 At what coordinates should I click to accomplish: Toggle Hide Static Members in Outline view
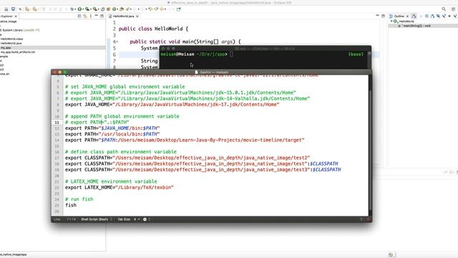point(444,16)
